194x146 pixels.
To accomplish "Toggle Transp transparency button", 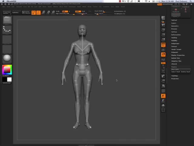I will click(163, 96).
